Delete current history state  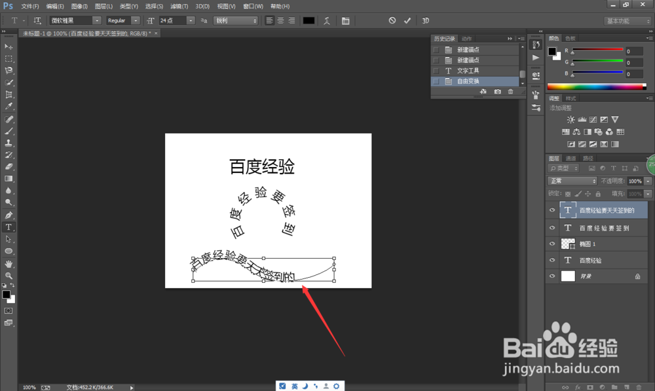tap(510, 92)
